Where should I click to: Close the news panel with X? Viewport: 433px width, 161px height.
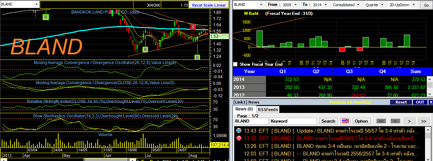coord(431,102)
